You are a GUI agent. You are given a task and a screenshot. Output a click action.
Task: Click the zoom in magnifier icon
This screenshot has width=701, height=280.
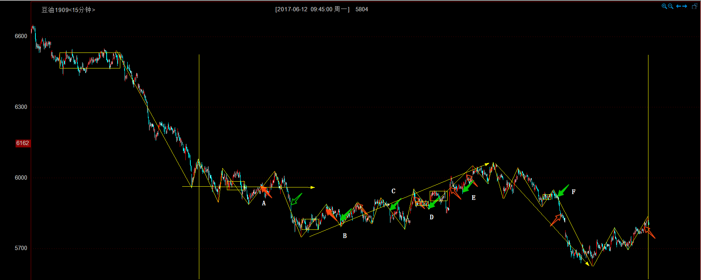point(664,6)
